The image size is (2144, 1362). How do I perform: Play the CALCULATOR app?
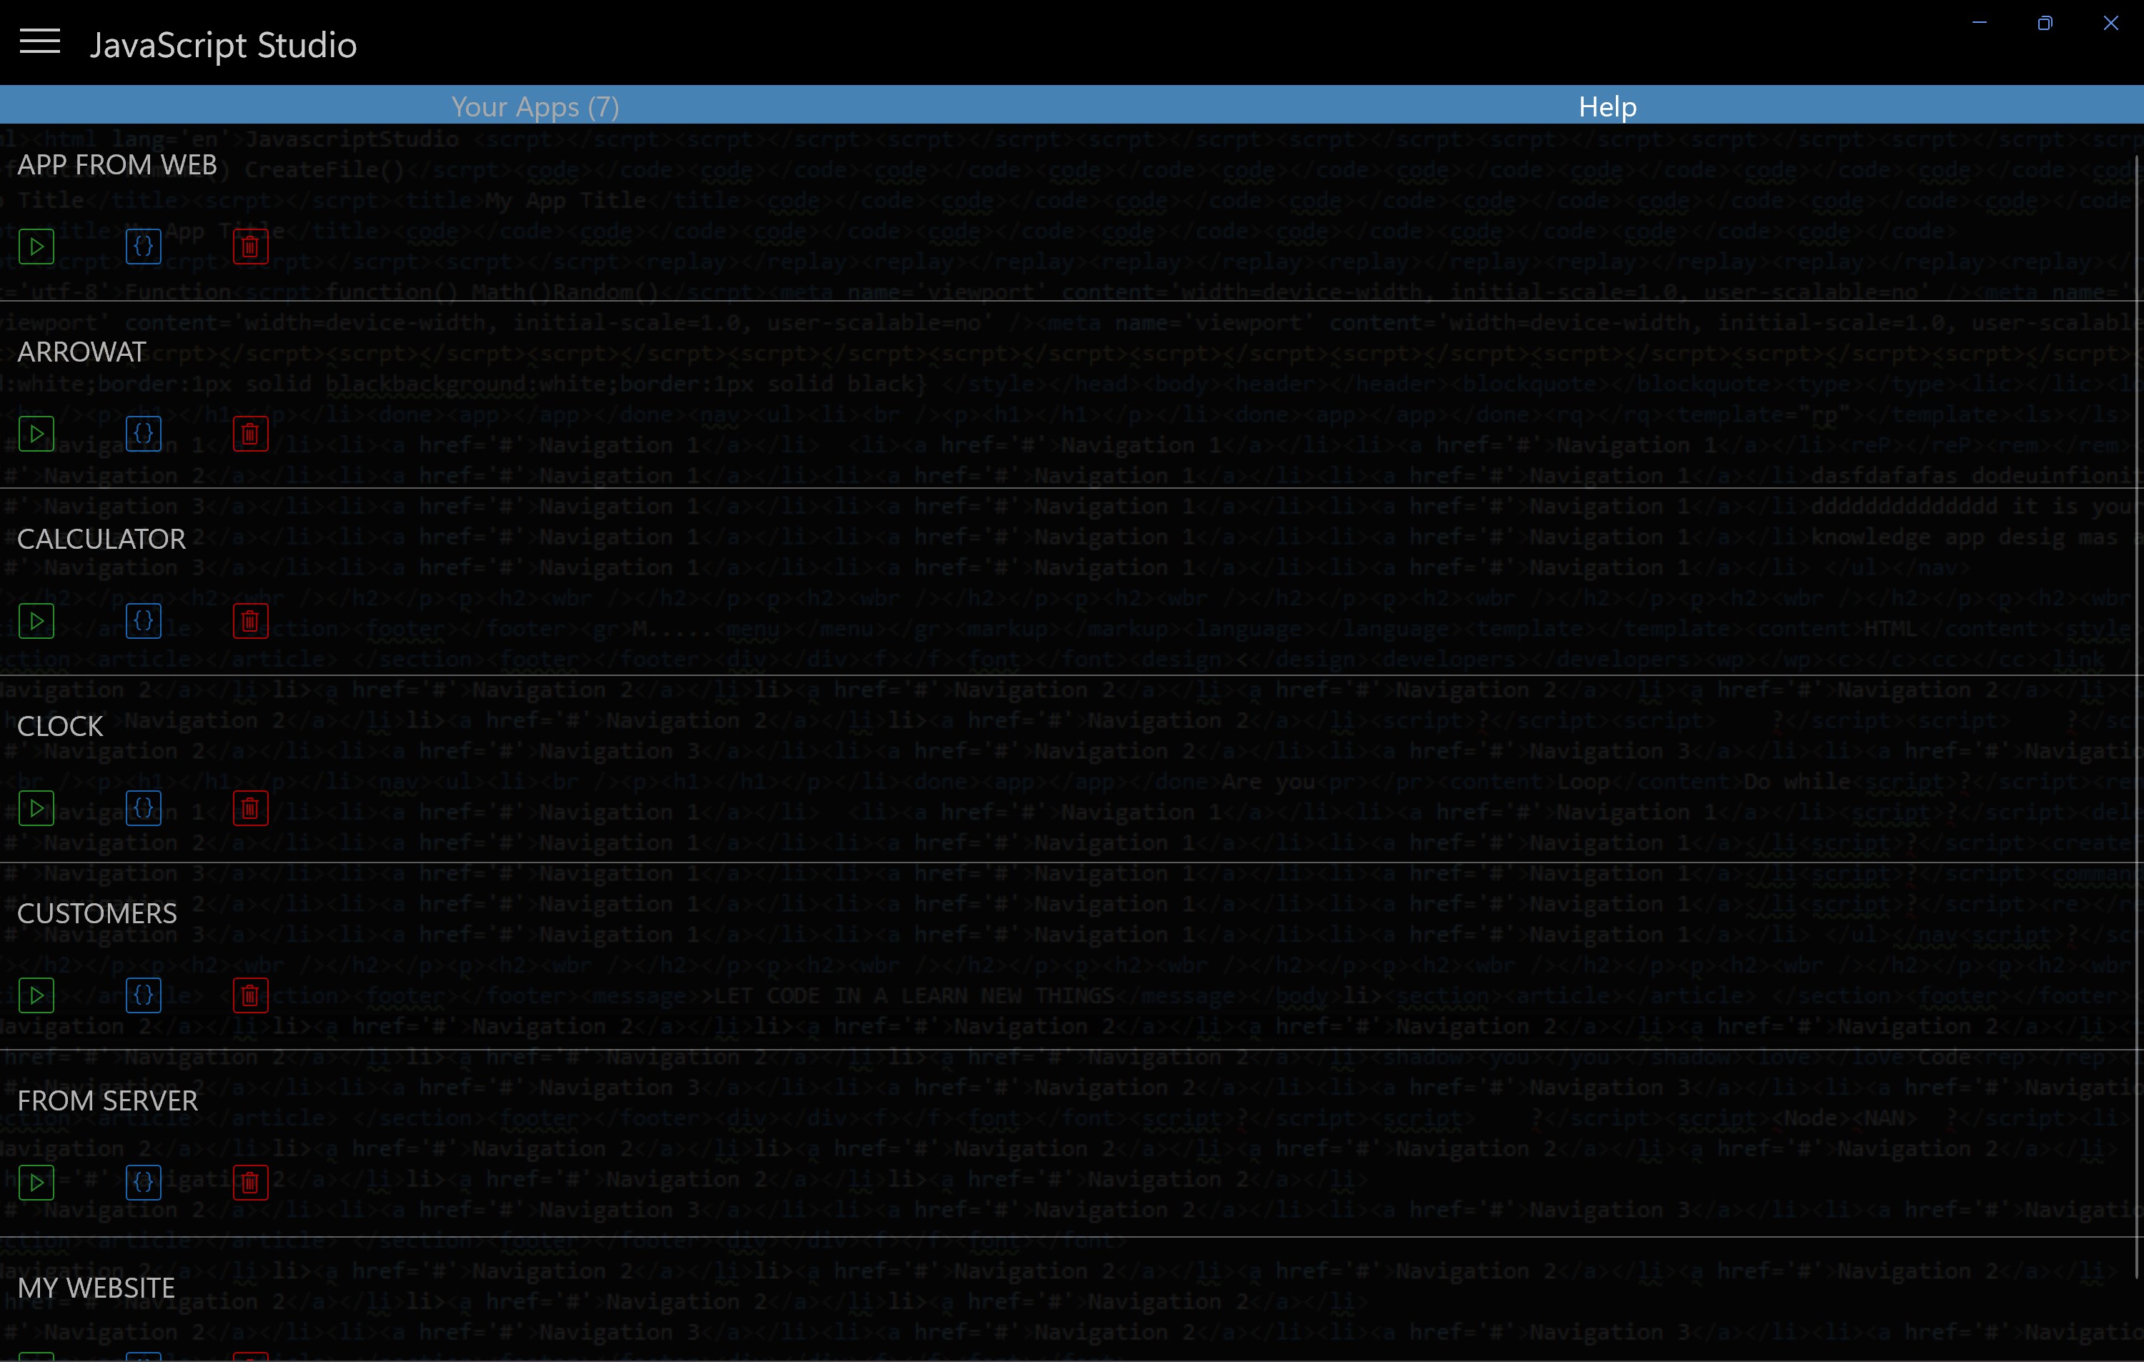[x=36, y=620]
